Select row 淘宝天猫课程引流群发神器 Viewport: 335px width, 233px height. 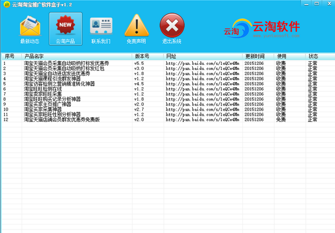tap(168, 79)
